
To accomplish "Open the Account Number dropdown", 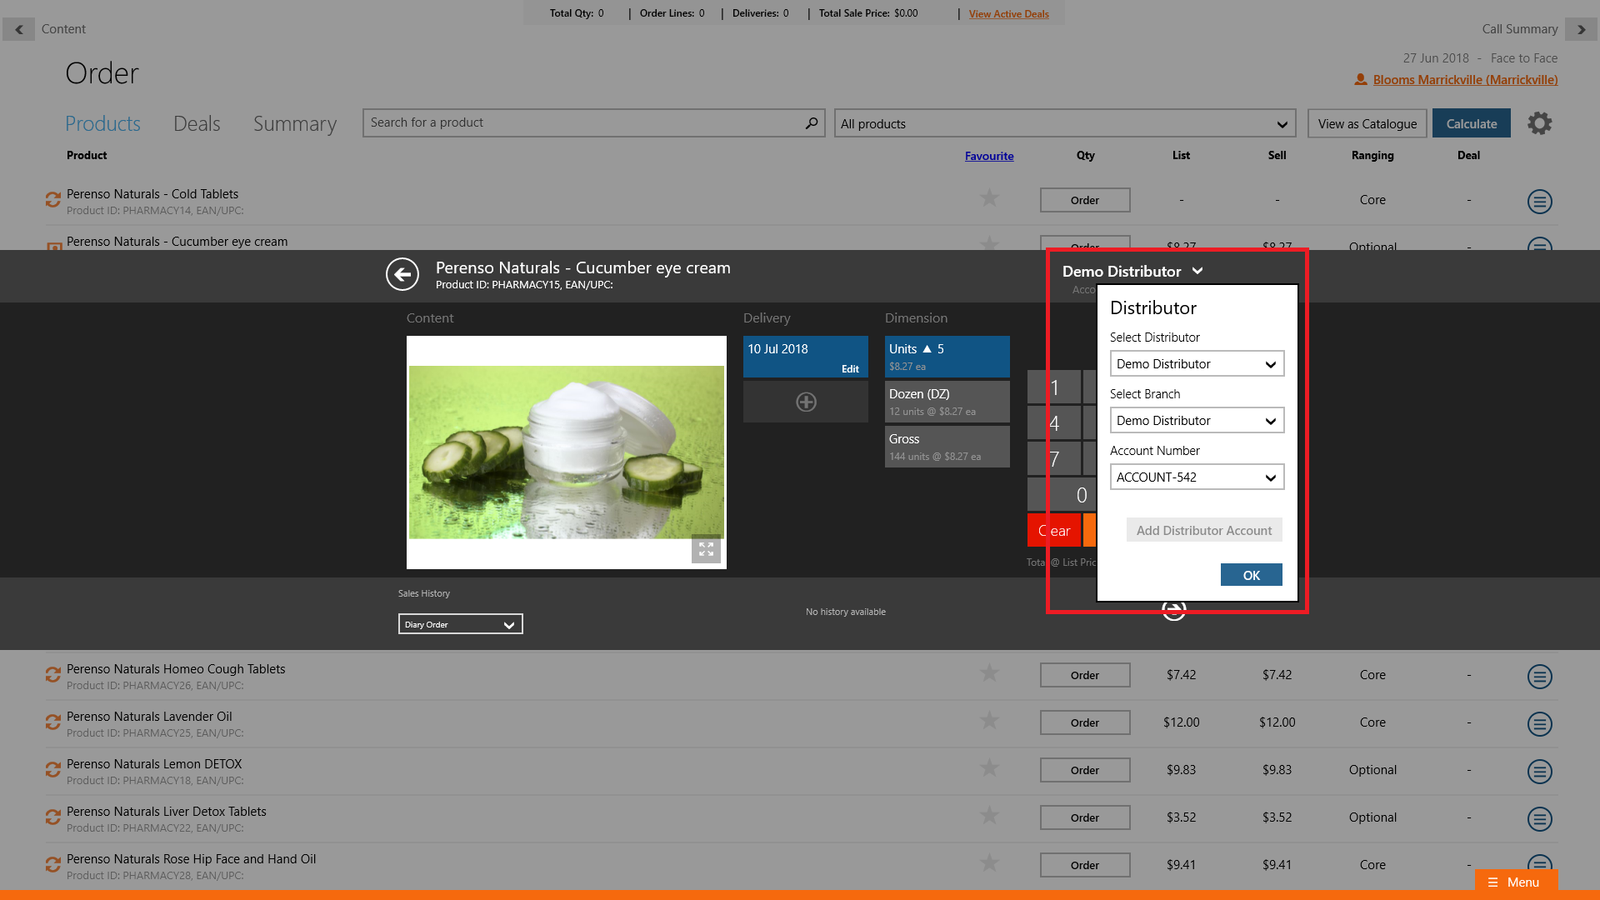I will pyautogui.click(x=1197, y=477).
